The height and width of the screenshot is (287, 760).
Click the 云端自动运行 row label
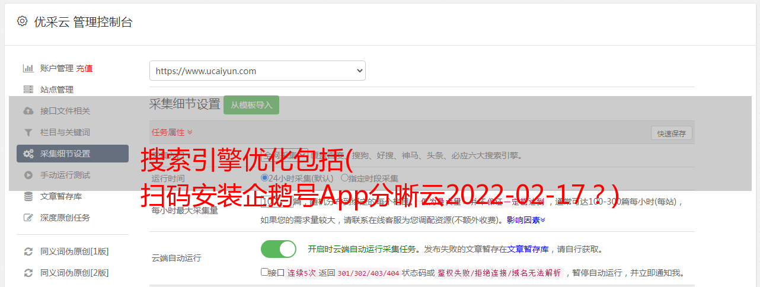[x=176, y=258]
